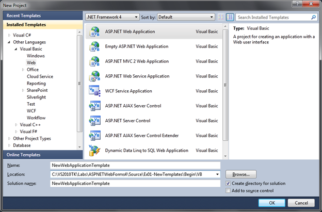The image size is (322, 212).
Task: Select 'ASP.NET AJAX Server Control Extender' name
Action: pos(142,136)
